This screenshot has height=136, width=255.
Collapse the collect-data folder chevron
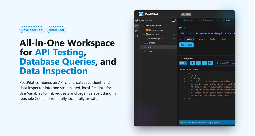[144, 35]
